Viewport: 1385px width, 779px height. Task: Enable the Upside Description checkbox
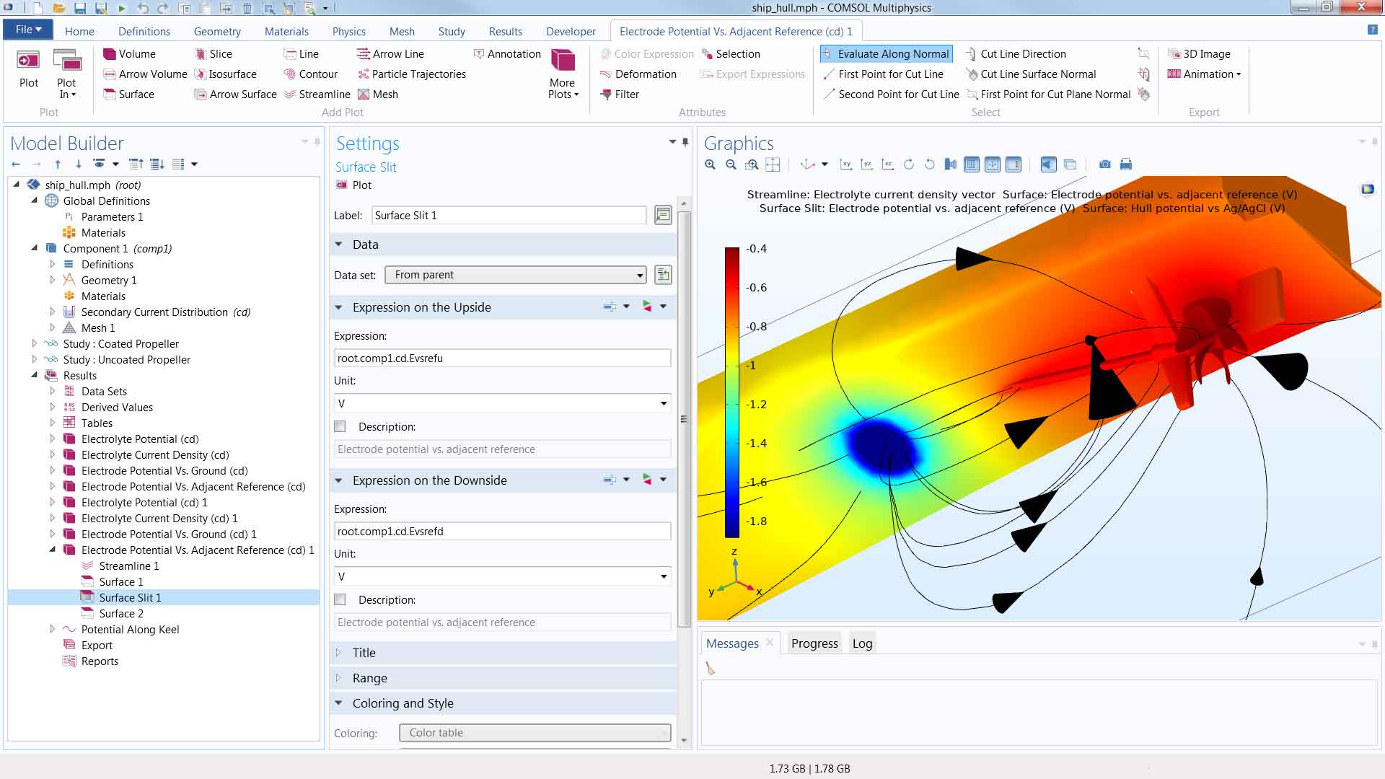(340, 427)
